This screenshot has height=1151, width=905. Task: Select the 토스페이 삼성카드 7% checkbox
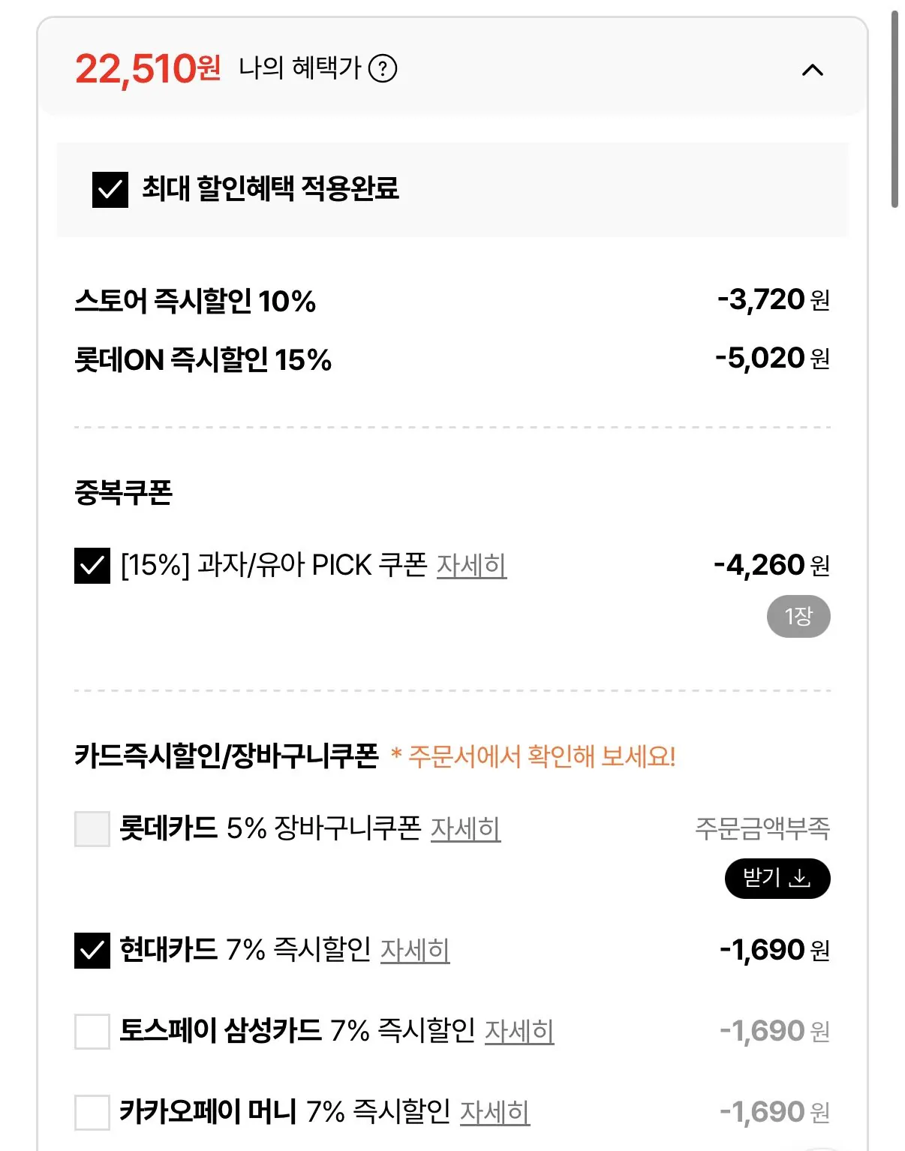[92, 1032]
